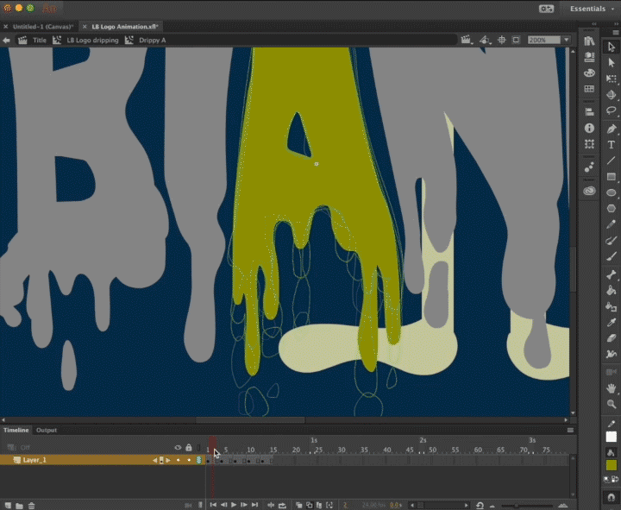
Task: Activate the Zoom magnifier tool
Action: (x=612, y=403)
